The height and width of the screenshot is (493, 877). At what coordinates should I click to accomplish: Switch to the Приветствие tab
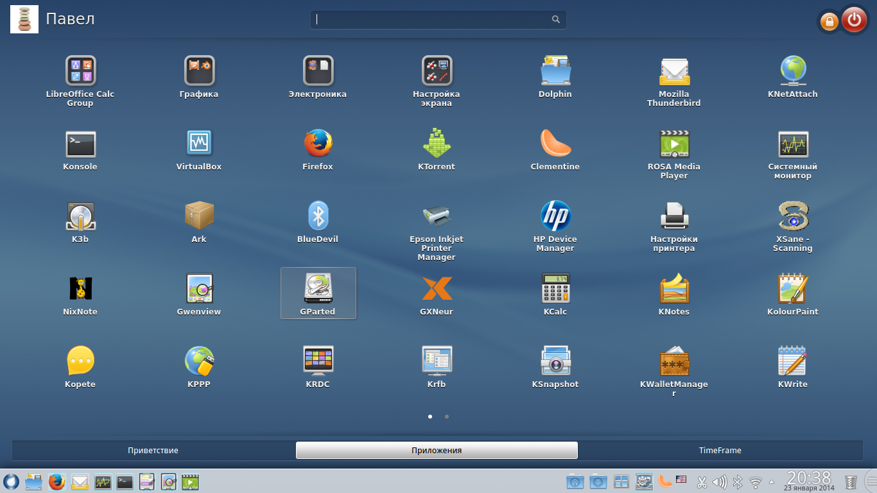[x=153, y=451]
